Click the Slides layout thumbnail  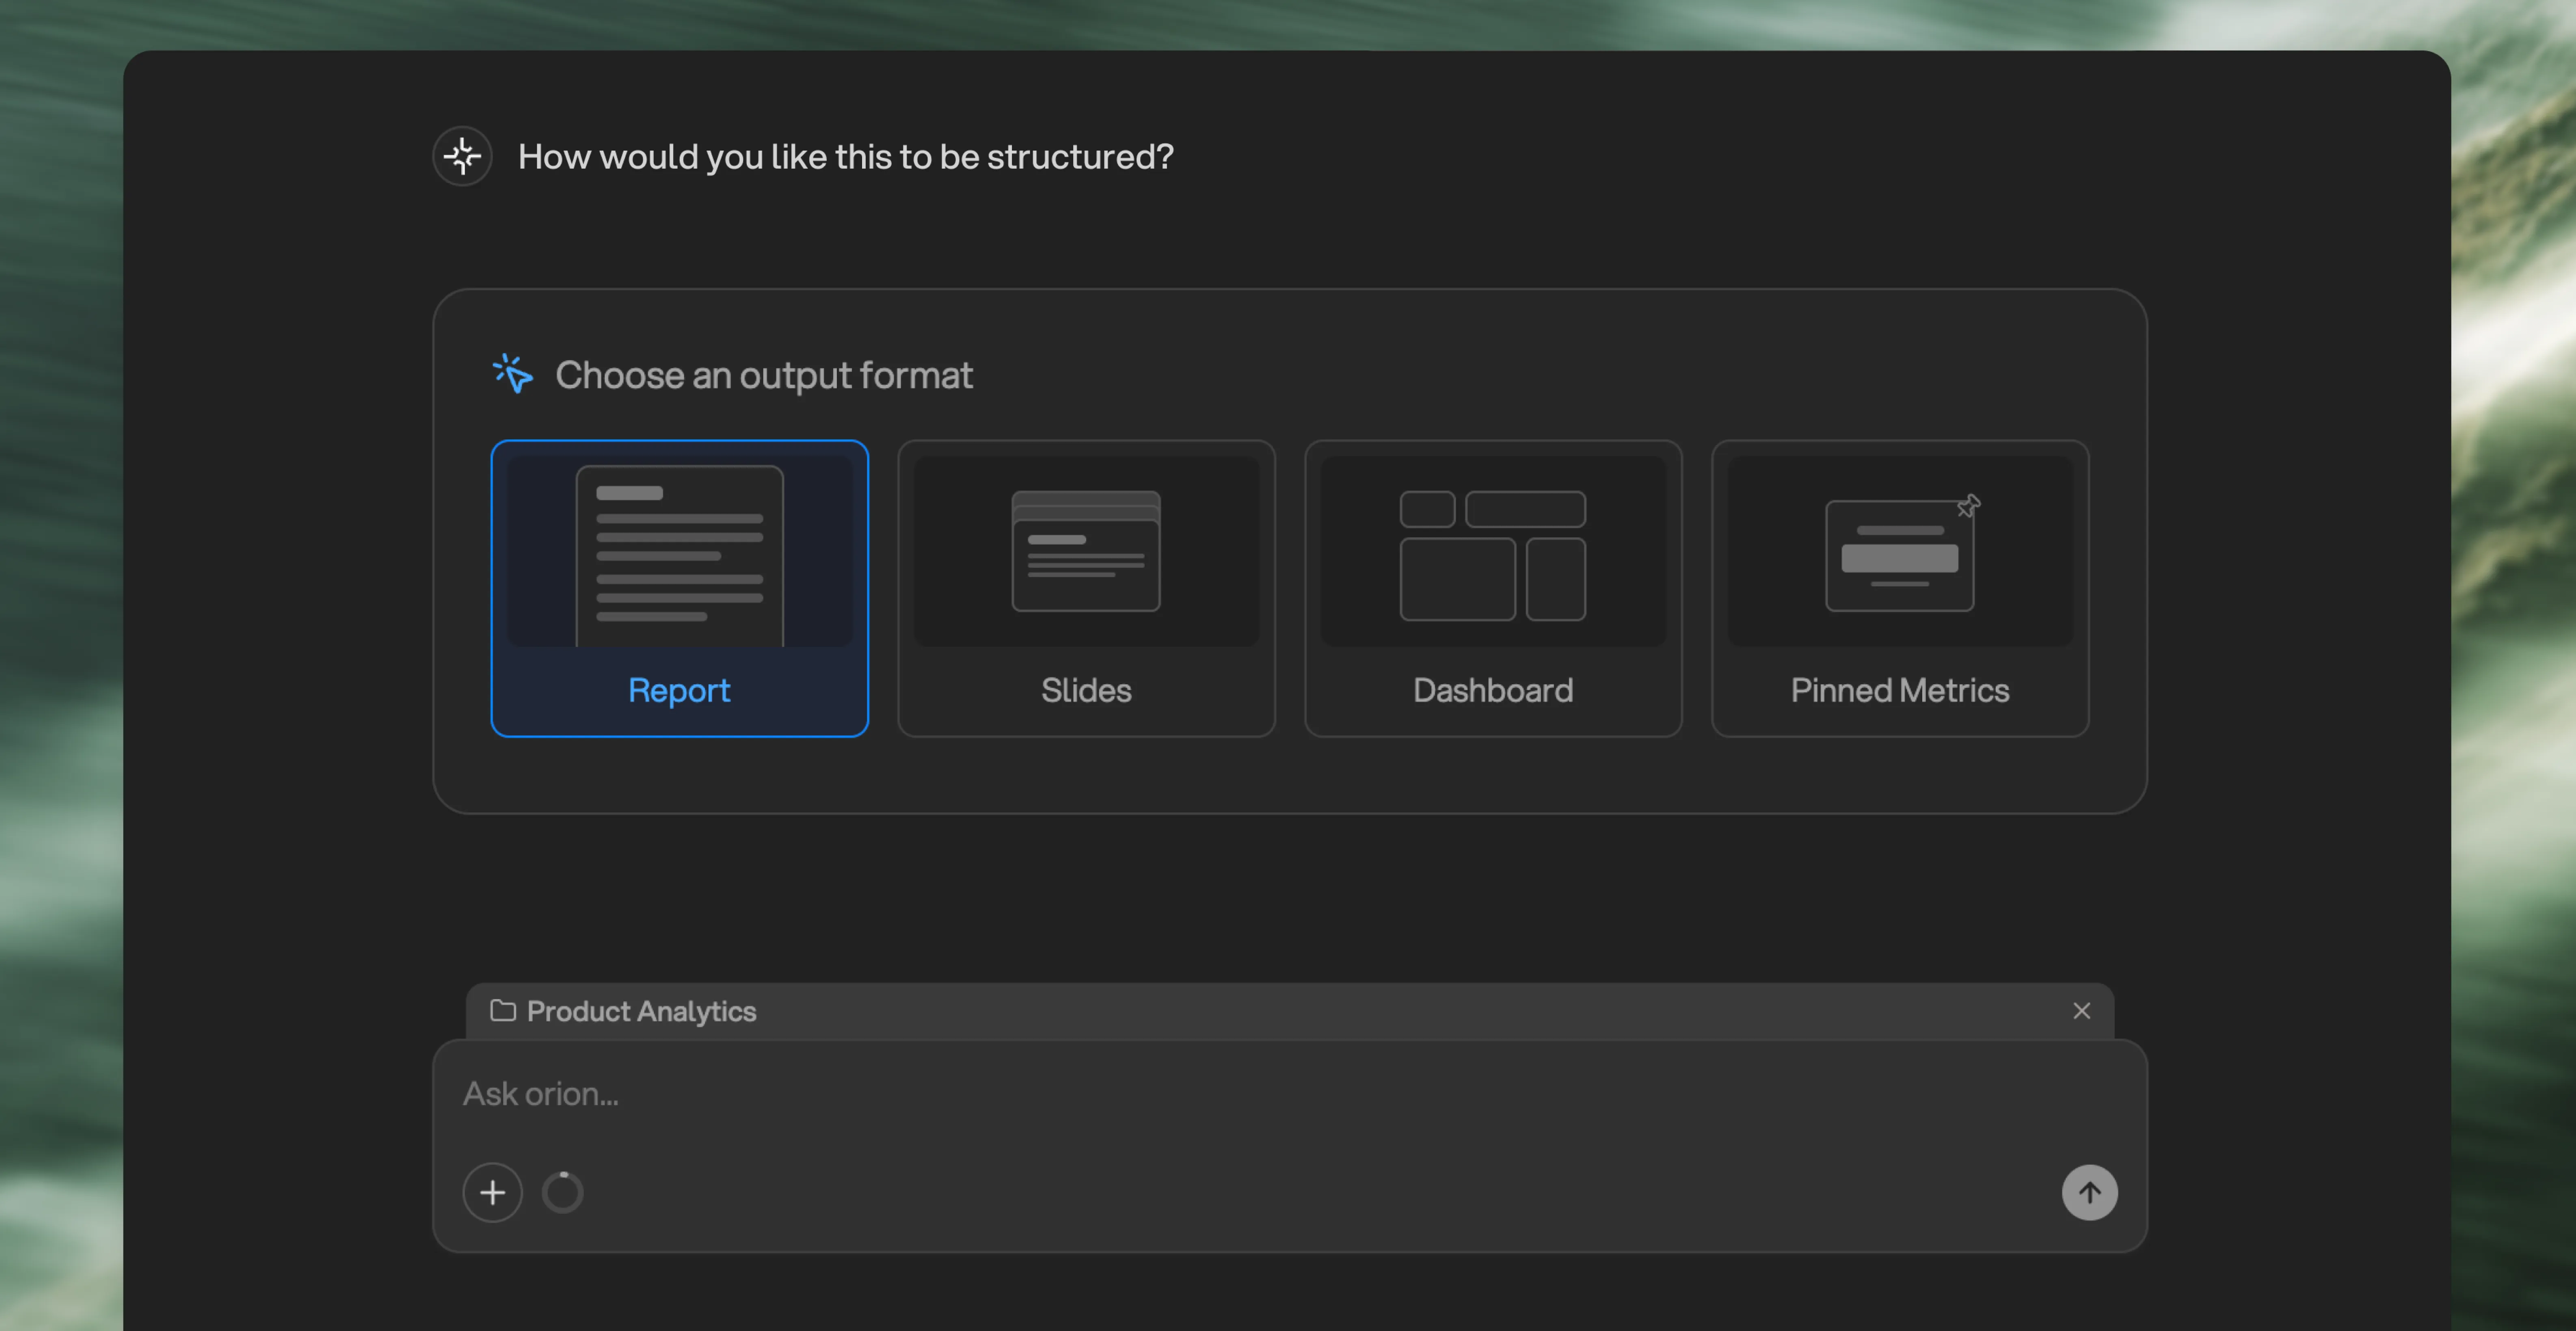coord(1086,551)
